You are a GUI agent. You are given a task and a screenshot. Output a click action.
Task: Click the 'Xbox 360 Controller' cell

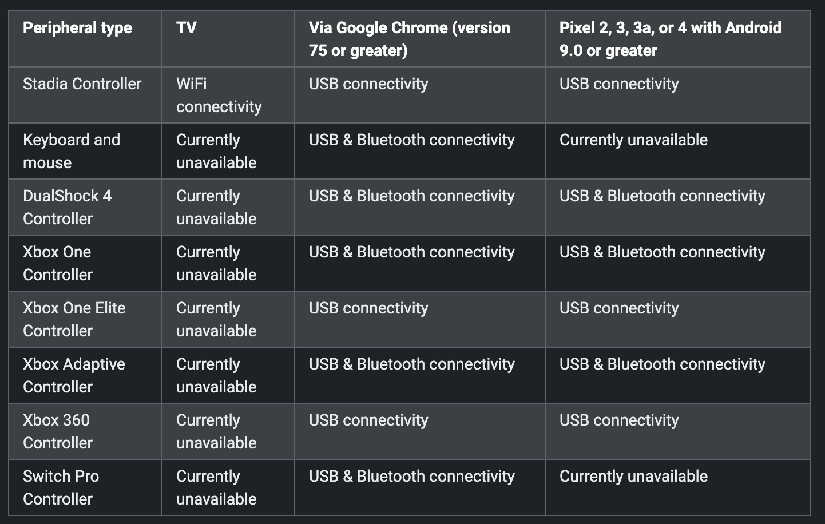coord(58,431)
